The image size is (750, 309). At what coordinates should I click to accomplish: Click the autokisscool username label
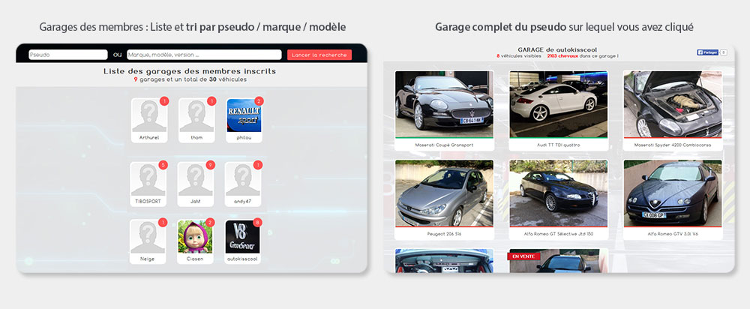(242, 259)
